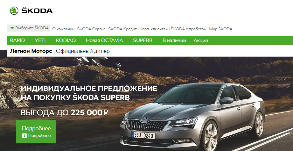
Task: Click the white arrow icon beside Подробнее
Action: (24, 136)
